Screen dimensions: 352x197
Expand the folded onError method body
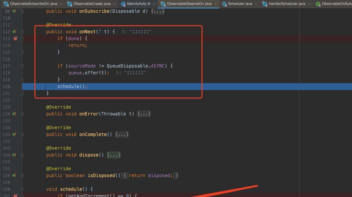144,114
